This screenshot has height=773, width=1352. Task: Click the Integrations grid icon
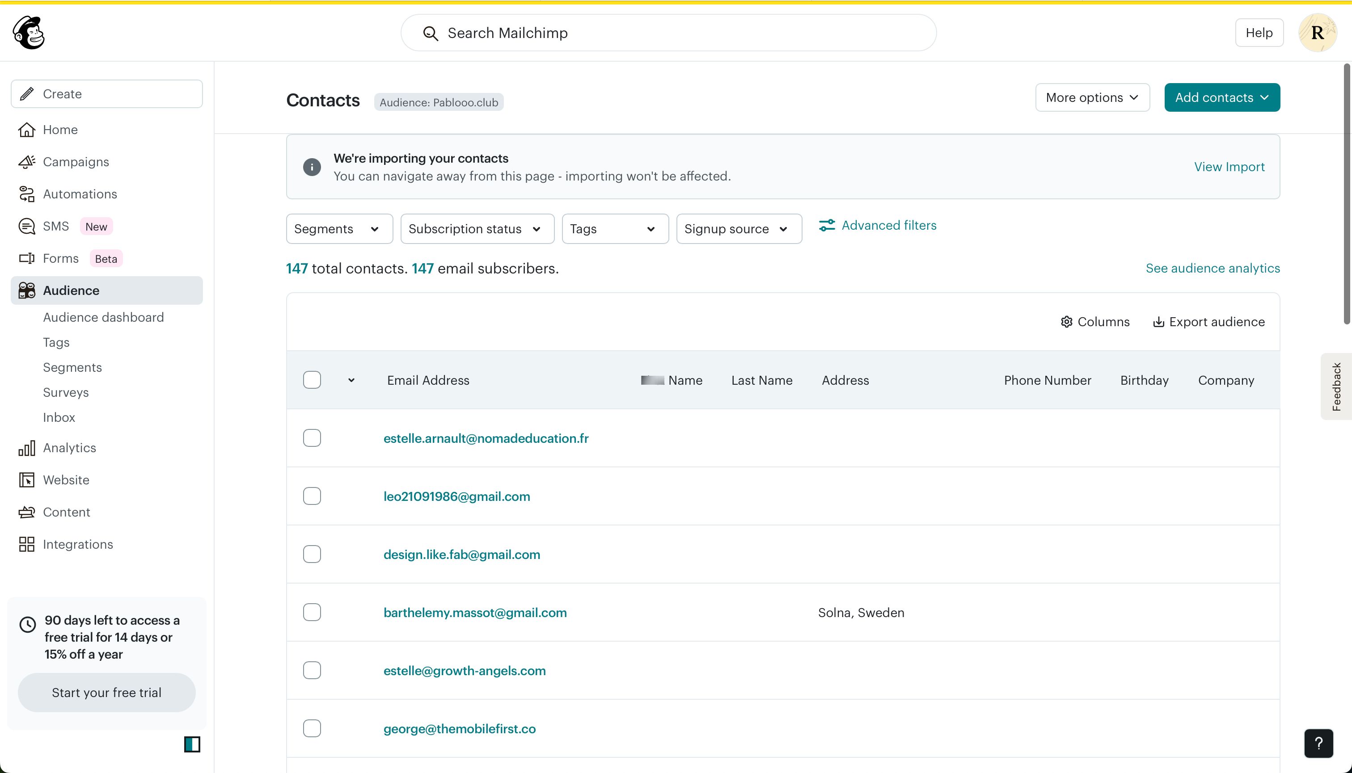26,544
